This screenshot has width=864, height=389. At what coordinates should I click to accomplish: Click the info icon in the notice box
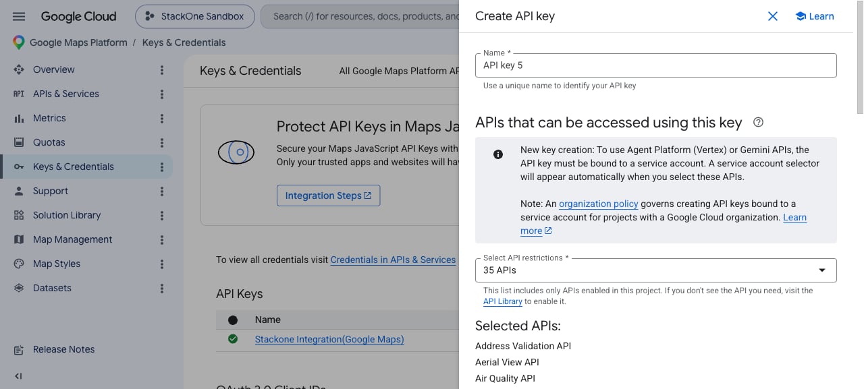tap(498, 154)
